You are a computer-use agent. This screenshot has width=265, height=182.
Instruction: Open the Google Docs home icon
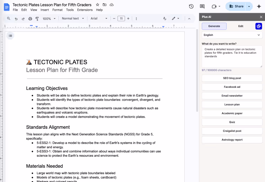7,7
